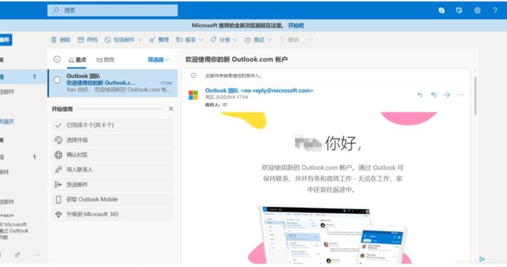Image resolution: width=507 pixels, height=267 pixels.
Task: Click the reading pane vertical scrollbar
Action: (x=475, y=96)
